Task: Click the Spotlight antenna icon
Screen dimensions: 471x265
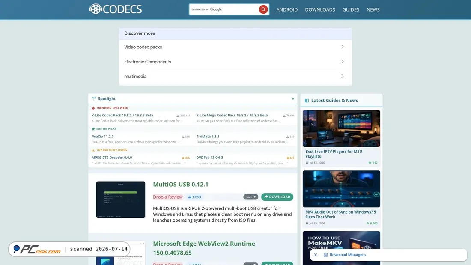Action: click(x=94, y=98)
